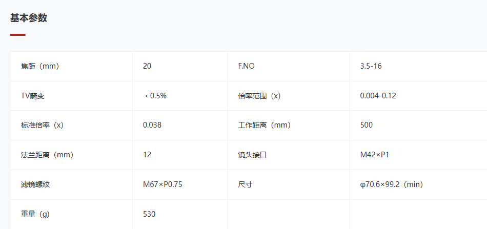Click the ＜0.5% distortion value
Viewport: 487px width, 229px height.
[155, 96]
